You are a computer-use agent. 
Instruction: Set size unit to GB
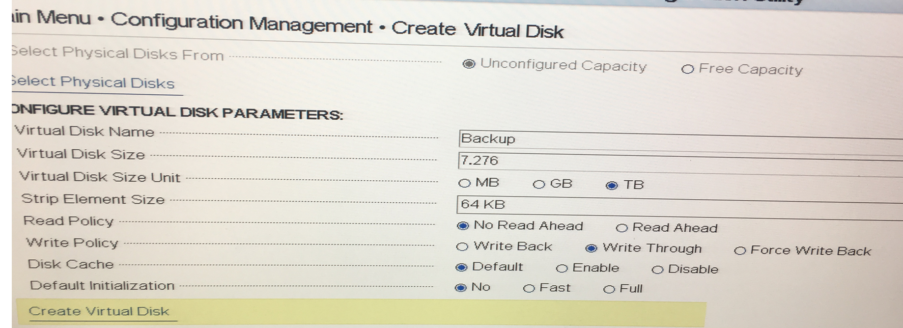click(x=539, y=185)
